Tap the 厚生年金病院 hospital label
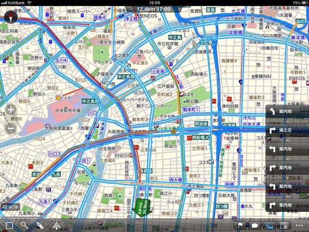This screenshot has height=232, width=309. [x=112, y=42]
